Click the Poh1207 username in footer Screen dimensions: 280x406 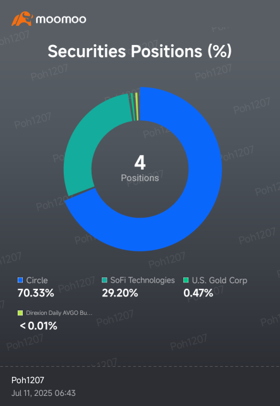[28, 380]
